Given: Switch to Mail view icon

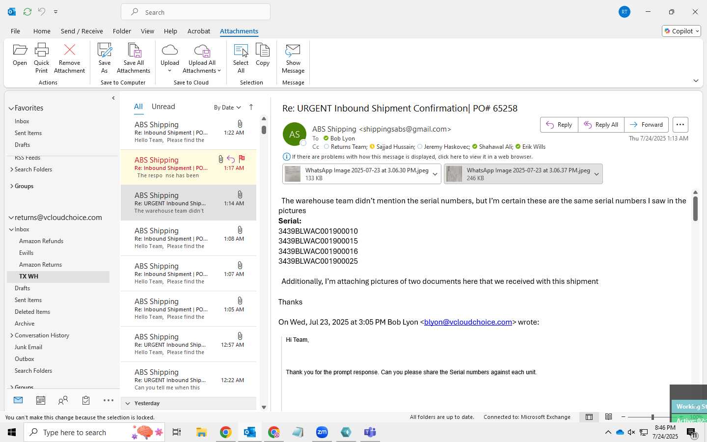Looking at the screenshot, I should point(18,400).
